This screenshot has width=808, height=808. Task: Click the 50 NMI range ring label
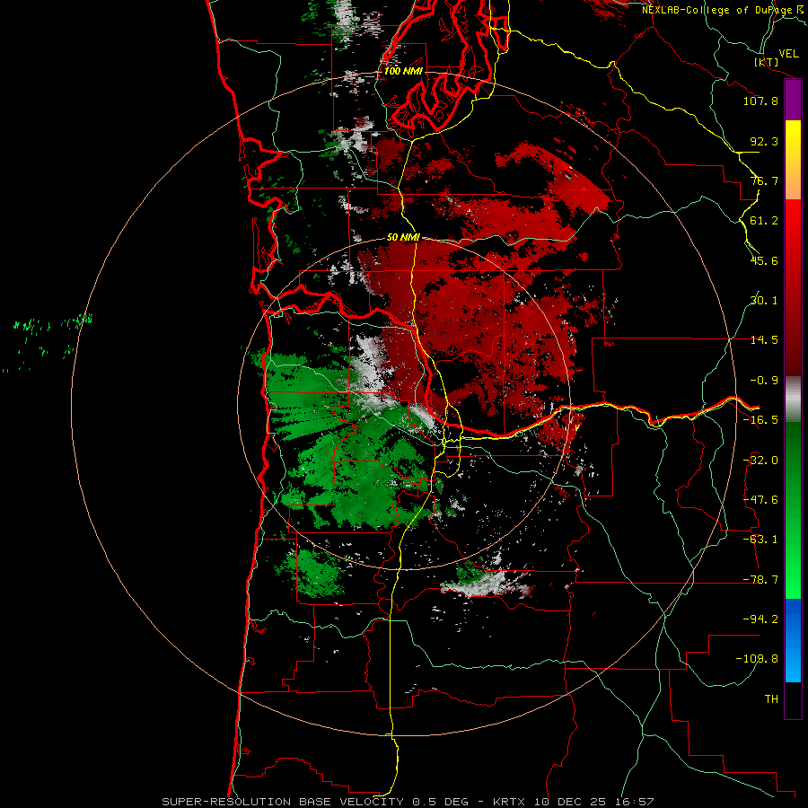point(403,238)
